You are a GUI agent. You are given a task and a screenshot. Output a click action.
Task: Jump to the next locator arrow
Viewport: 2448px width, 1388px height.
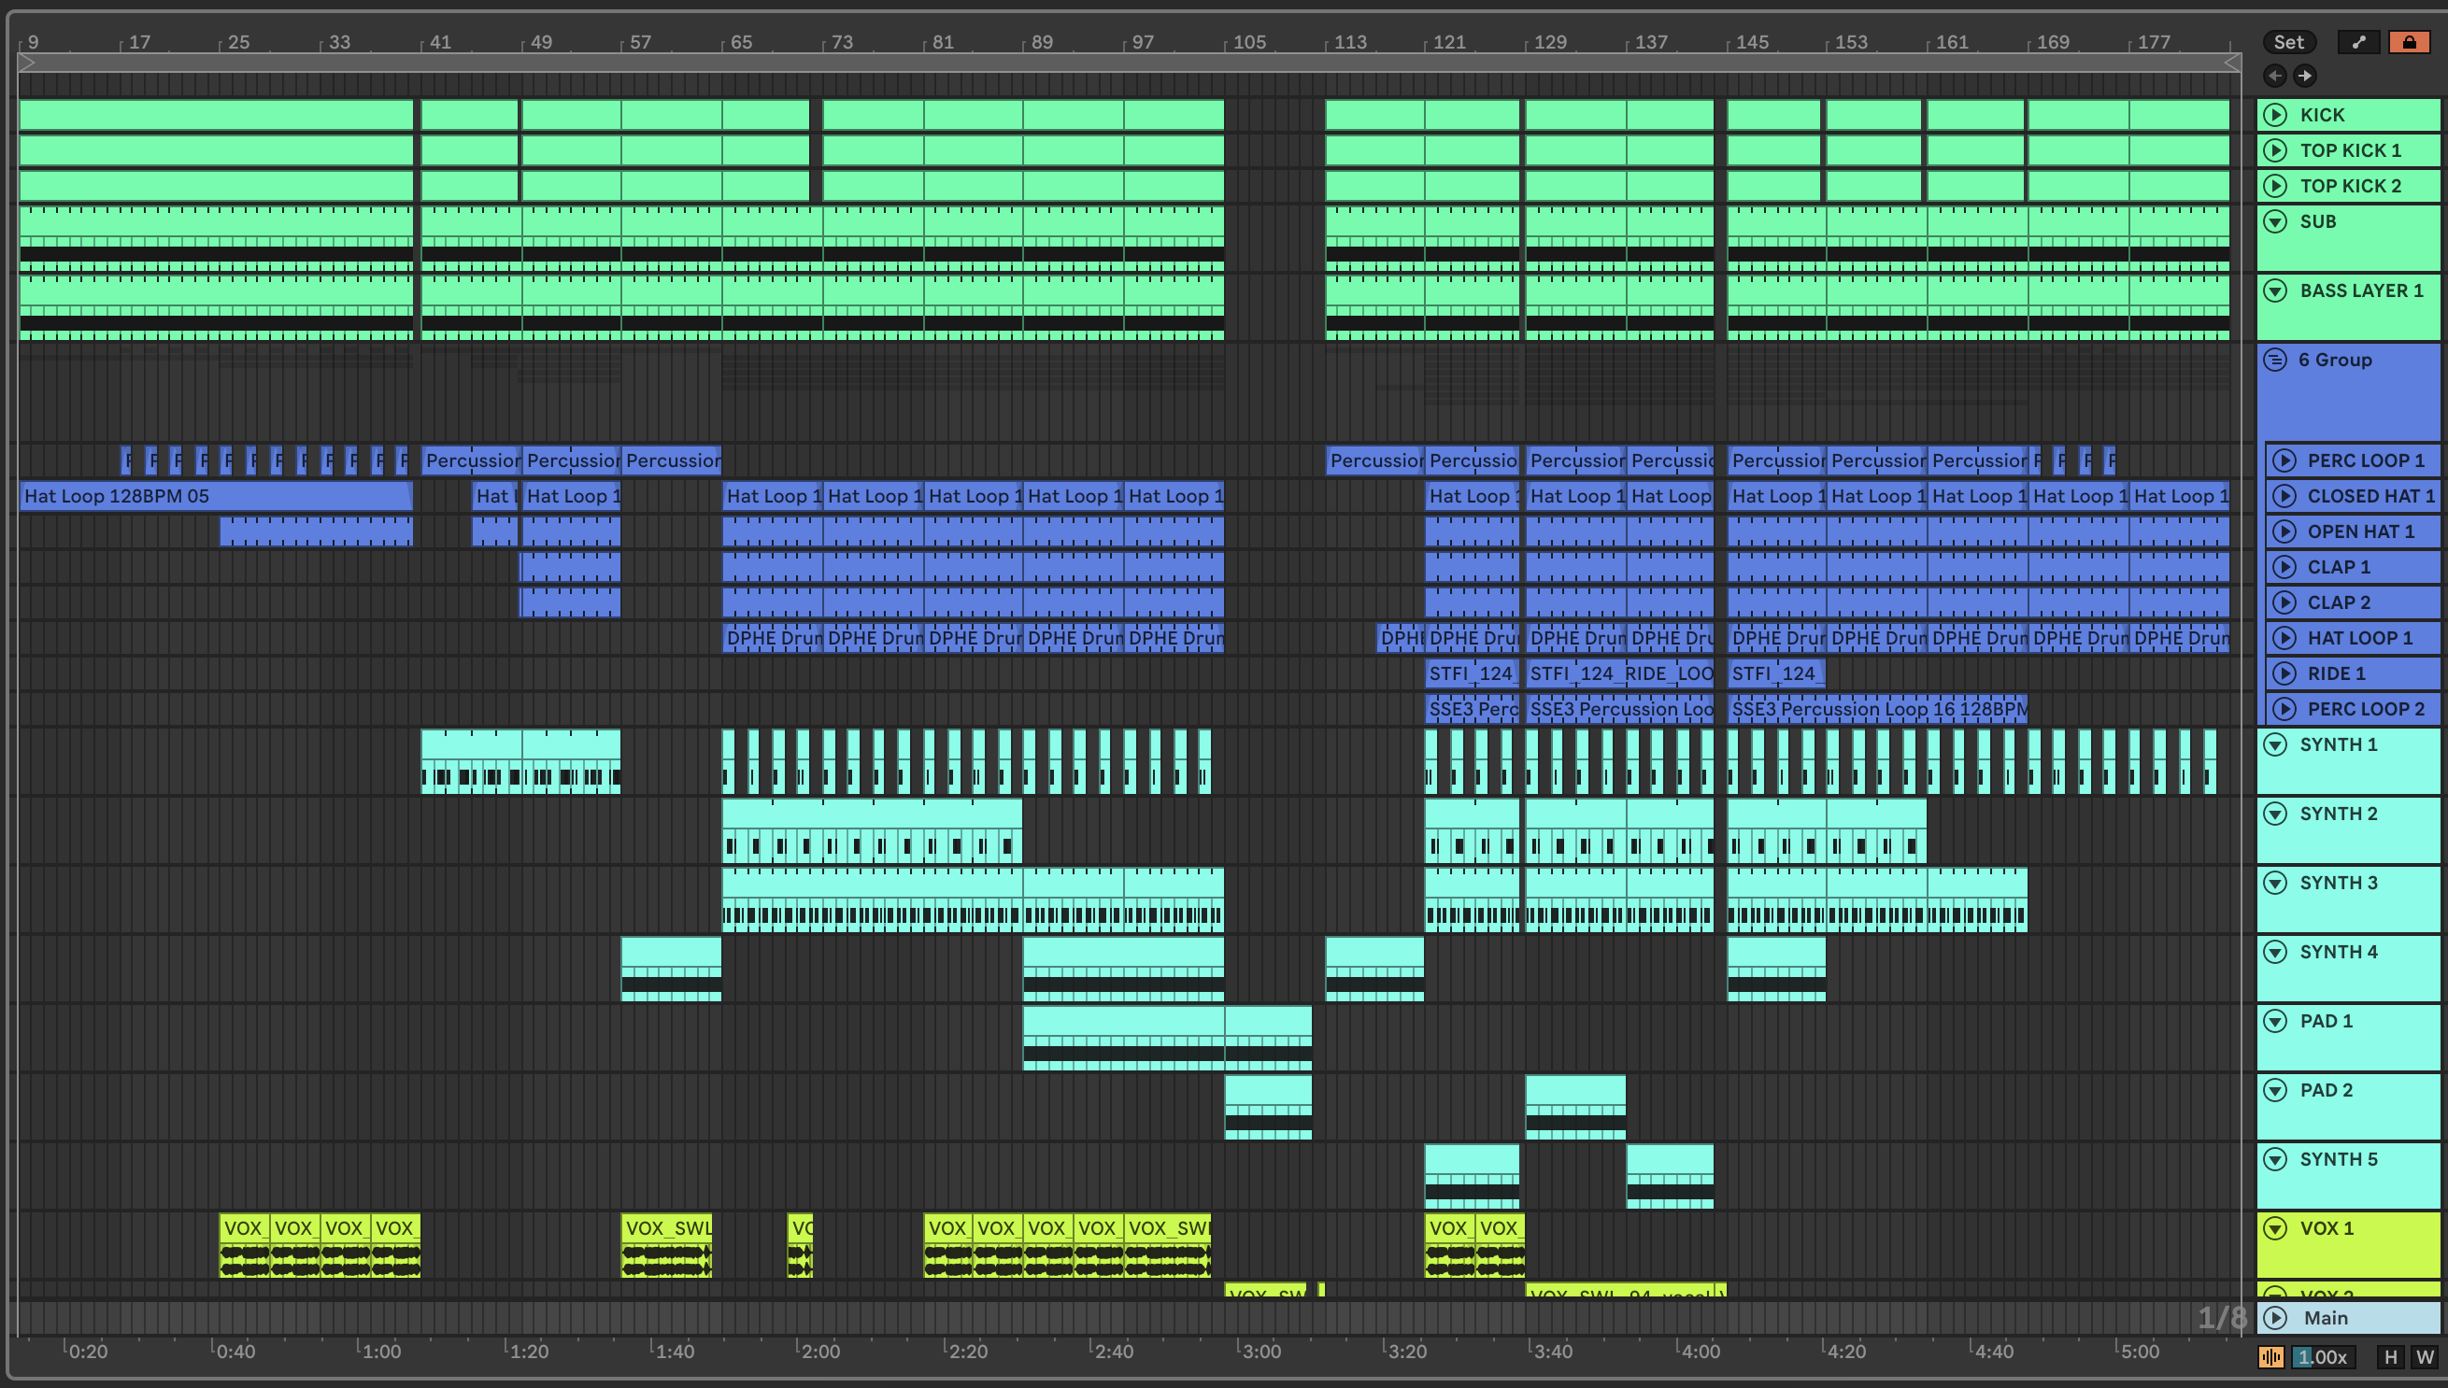[2305, 76]
